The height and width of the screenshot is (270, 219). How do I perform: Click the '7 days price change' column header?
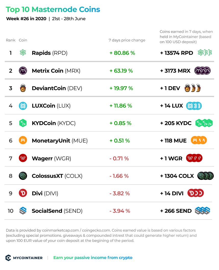click(x=127, y=40)
